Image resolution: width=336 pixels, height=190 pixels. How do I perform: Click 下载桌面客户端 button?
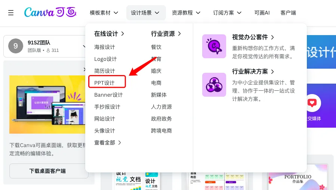[x=49, y=171]
